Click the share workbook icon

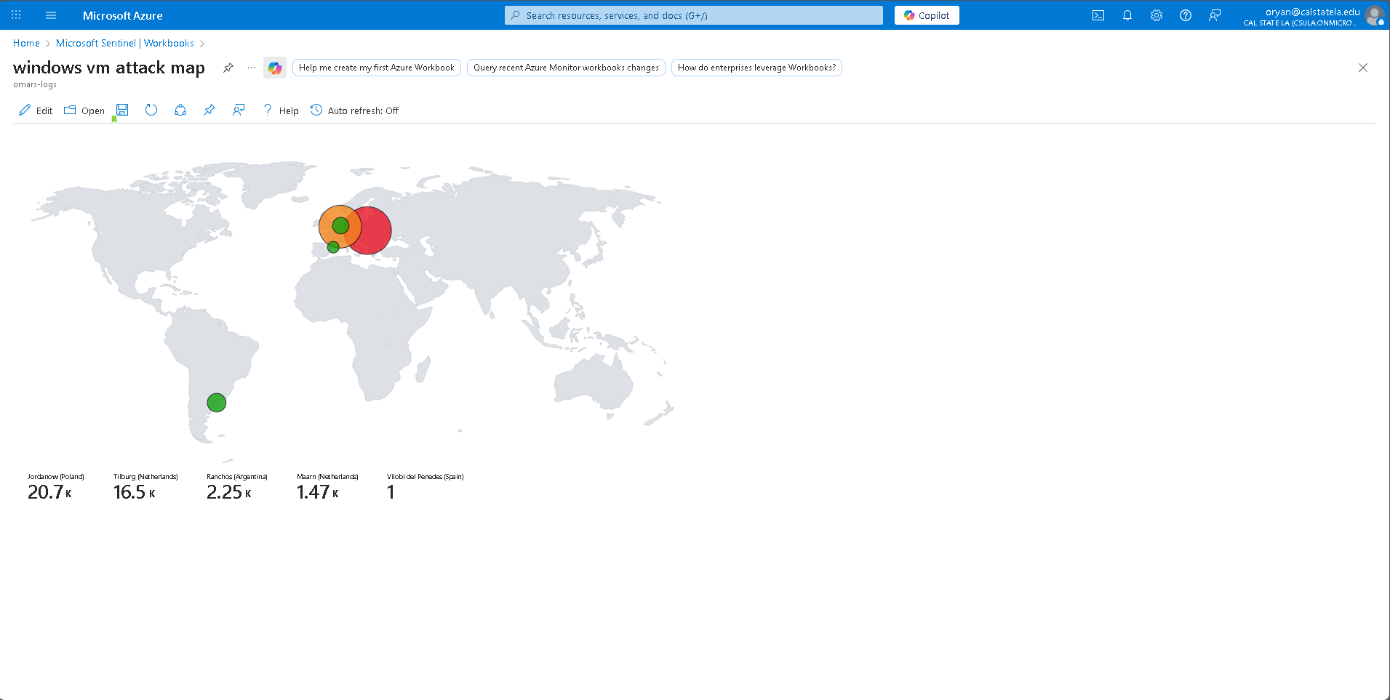[x=180, y=110]
